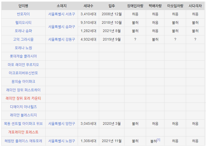
Task: Click the 이삿짐차량 column header
Action: [175, 6]
